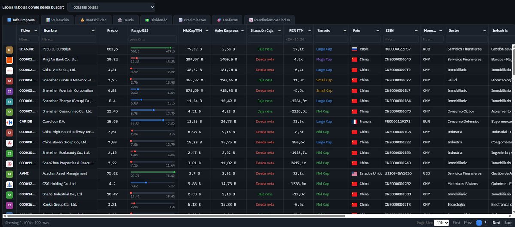Click the sort arrow on MktCapTTM column
515x227 pixels.
[206, 30]
